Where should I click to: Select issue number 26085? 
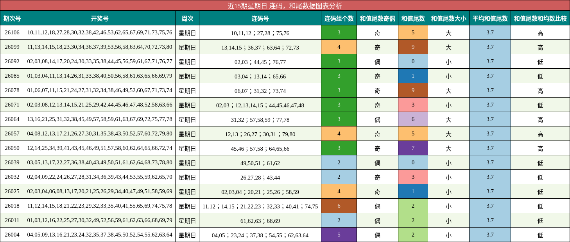pyautogui.click(x=12, y=76)
